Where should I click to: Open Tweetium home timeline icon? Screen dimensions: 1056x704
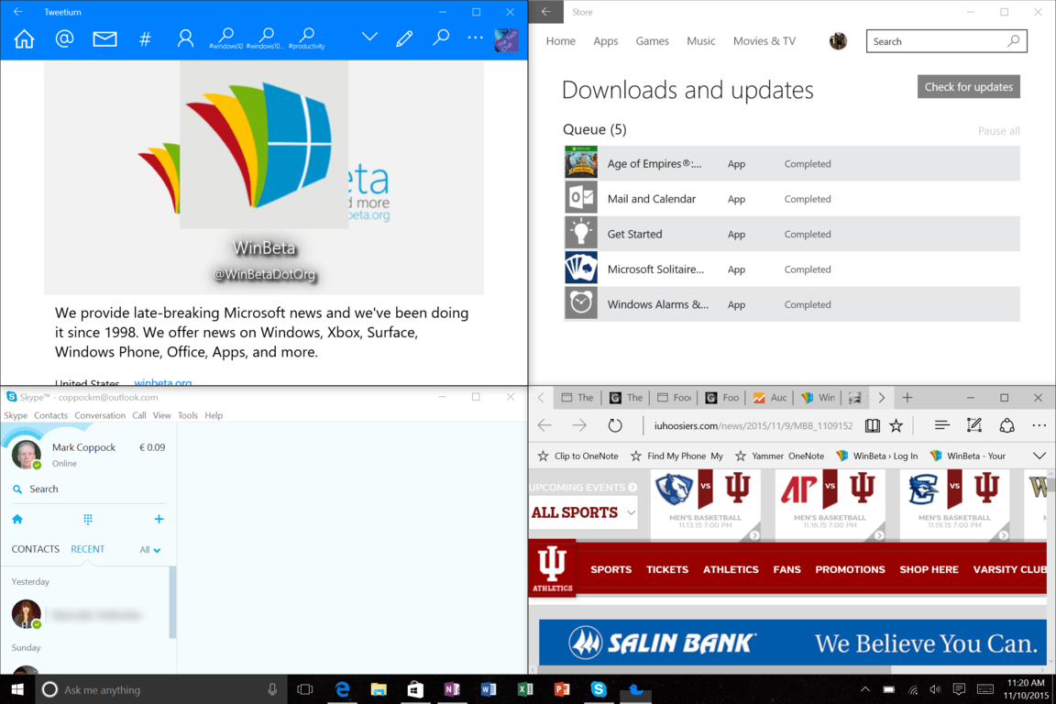[24, 38]
